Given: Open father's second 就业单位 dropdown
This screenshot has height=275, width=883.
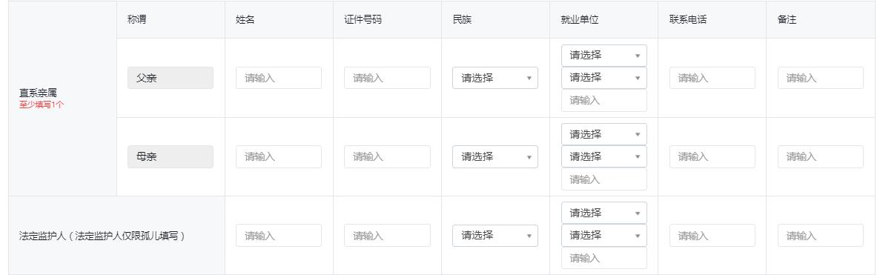Looking at the screenshot, I should (x=603, y=78).
